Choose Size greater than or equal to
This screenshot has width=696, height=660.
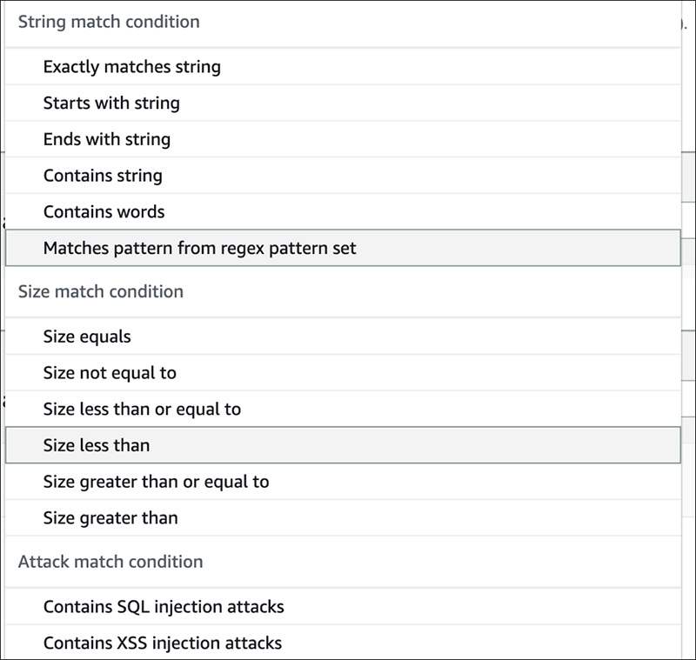tap(156, 482)
